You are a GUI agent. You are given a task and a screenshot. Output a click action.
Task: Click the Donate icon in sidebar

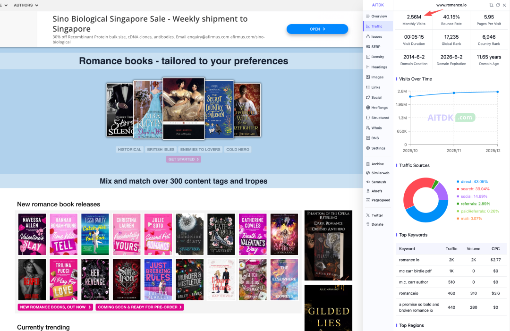(368, 224)
